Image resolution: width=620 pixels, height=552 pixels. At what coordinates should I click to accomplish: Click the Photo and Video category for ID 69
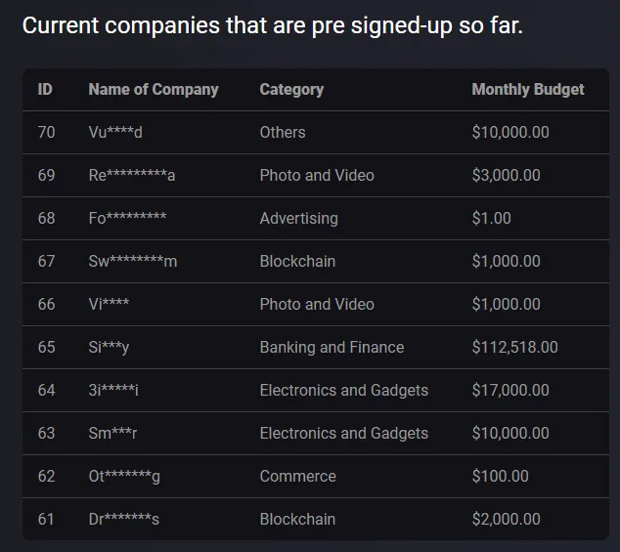[317, 176]
